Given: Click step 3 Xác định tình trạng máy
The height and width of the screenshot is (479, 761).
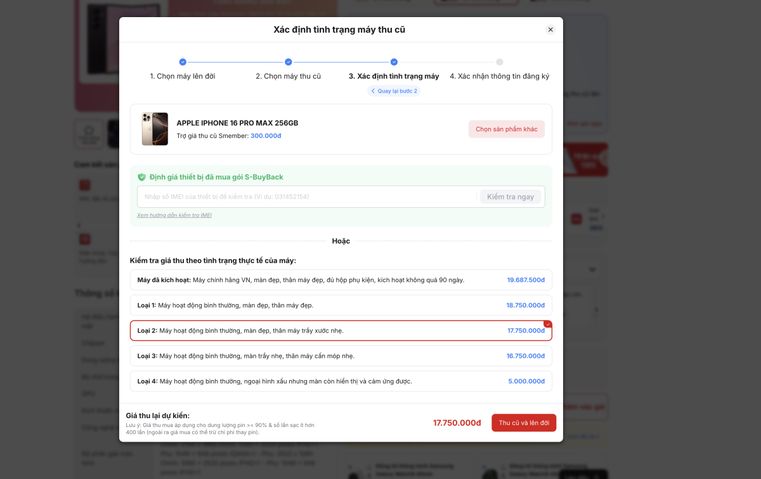Looking at the screenshot, I should (x=394, y=76).
